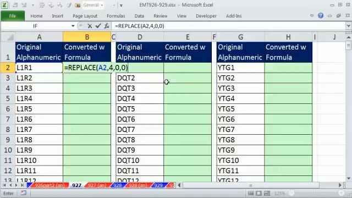Go to the next sheet tab arrow

[16, 185]
